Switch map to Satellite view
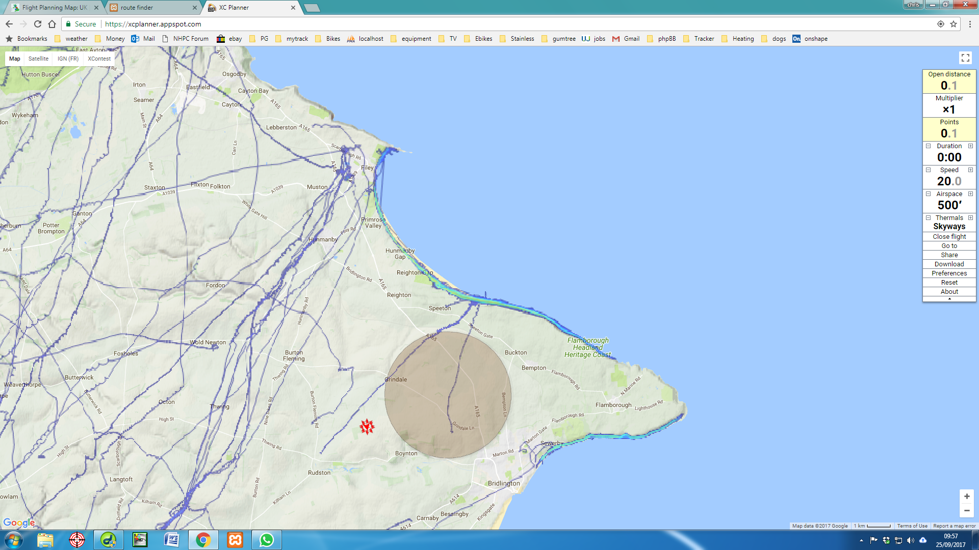This screenshot has width=979, height=550. pyautogui.click(x=38, y=59)
